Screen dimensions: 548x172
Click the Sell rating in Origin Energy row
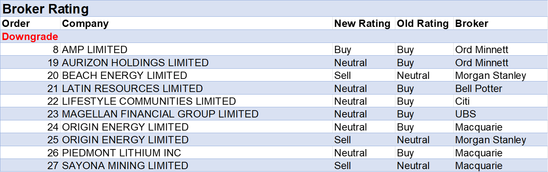click(342, 140)
